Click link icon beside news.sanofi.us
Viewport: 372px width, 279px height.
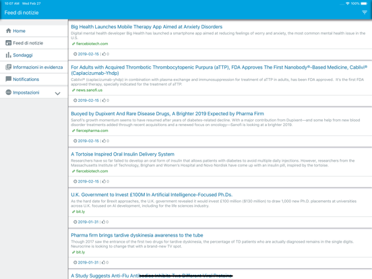[73, 90]
